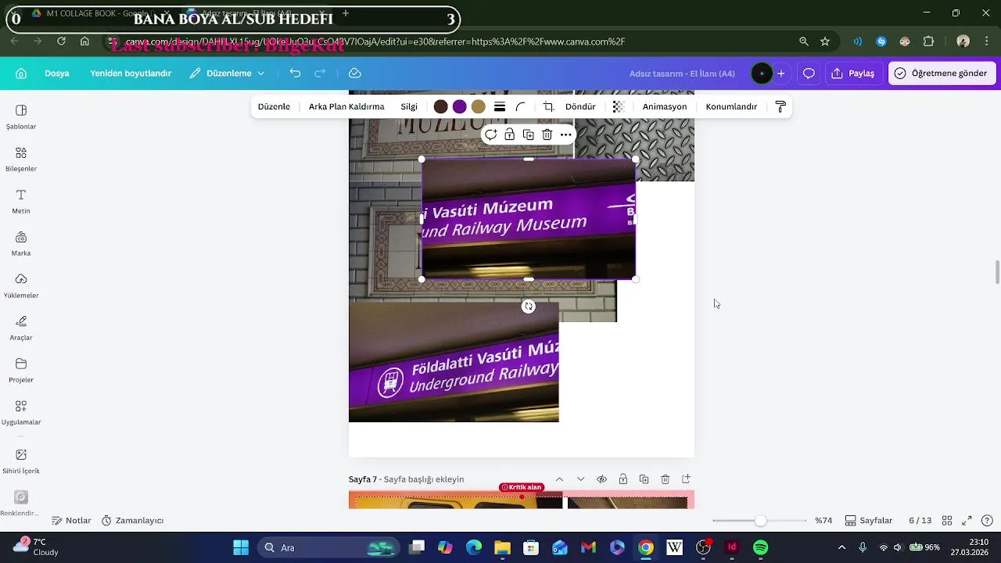Open the Yüklemeler panel
Viewport: 1001px width, 563px height.
click(x=21, y=286)
